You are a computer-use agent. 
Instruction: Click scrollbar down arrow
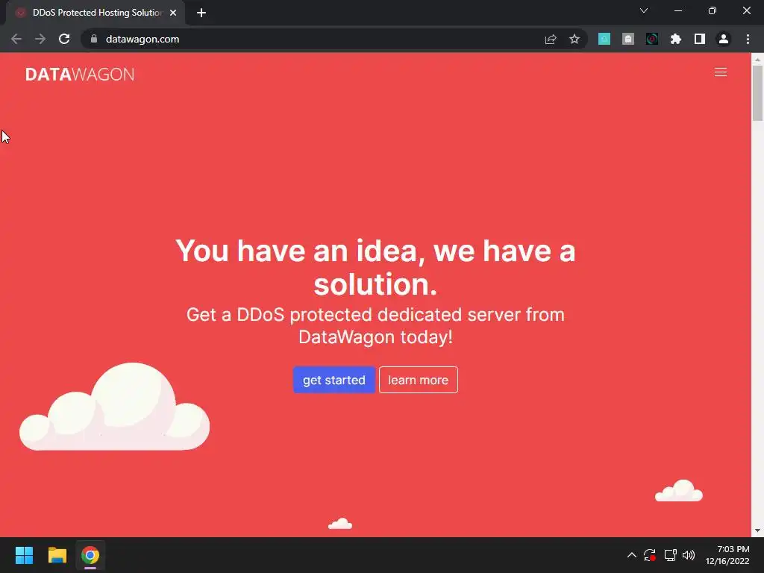(x=758, y=530)
